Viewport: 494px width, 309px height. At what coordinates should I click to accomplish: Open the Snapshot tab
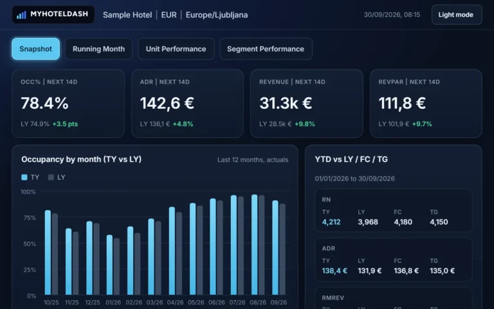pos(35,49)
